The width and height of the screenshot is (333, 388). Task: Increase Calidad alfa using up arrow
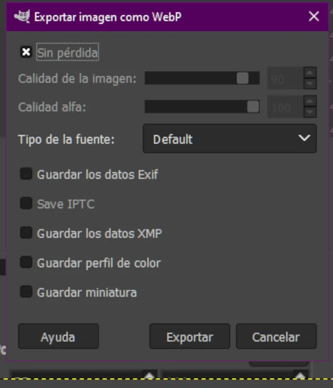(310, 101)
